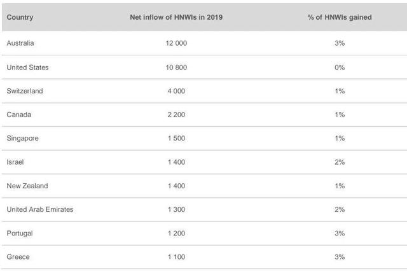Select the Australia country cell
407x271 pixels.
pyautogui.click(x=20, y=43)
